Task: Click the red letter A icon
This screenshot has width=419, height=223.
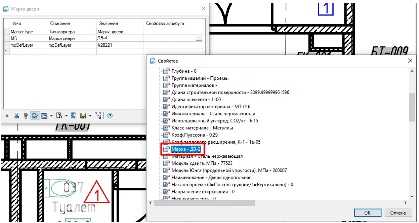Action: pos(7,116)
